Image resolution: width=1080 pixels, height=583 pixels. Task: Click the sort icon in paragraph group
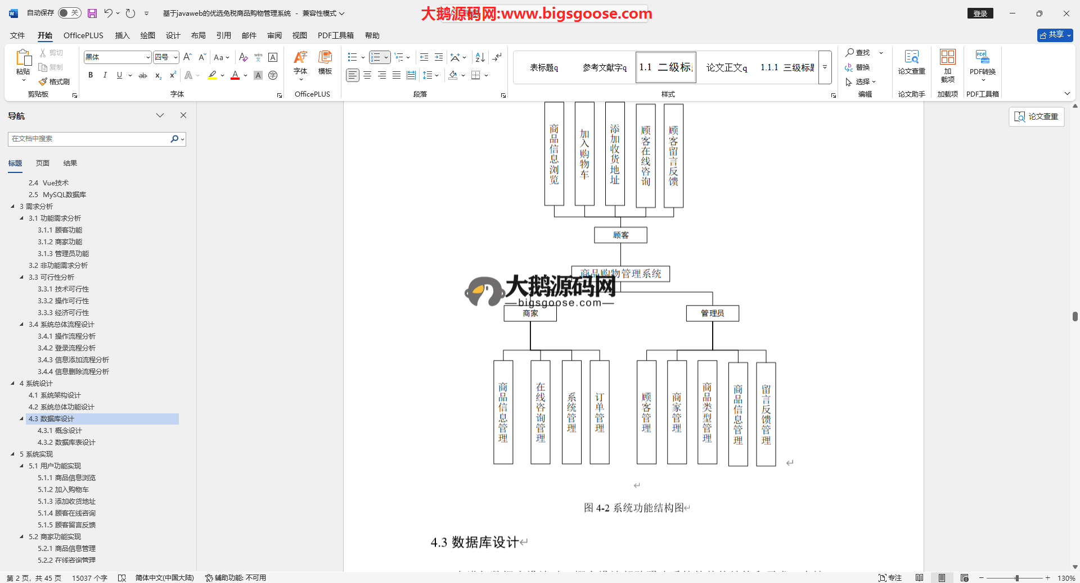[x=480, y=57]
